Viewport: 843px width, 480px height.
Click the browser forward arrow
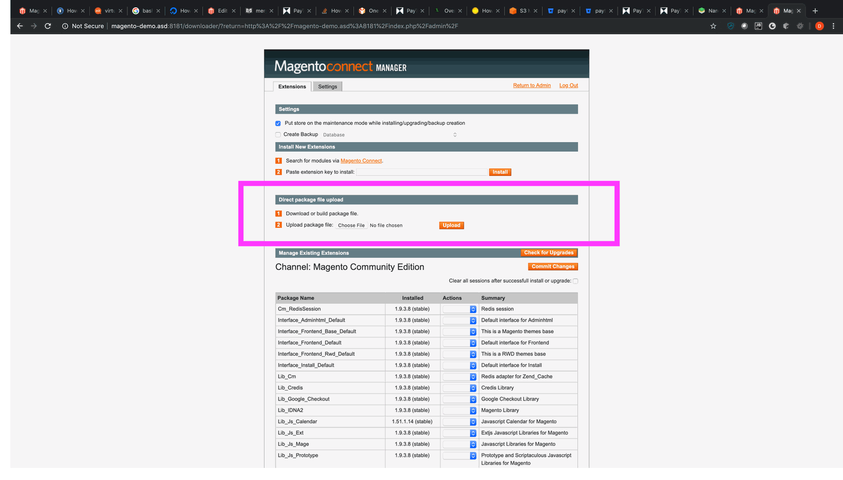click(34, 26)
